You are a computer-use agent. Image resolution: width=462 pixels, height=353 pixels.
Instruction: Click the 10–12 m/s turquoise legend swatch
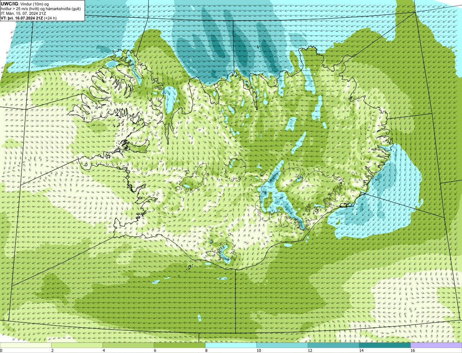[x=282, y=345]
